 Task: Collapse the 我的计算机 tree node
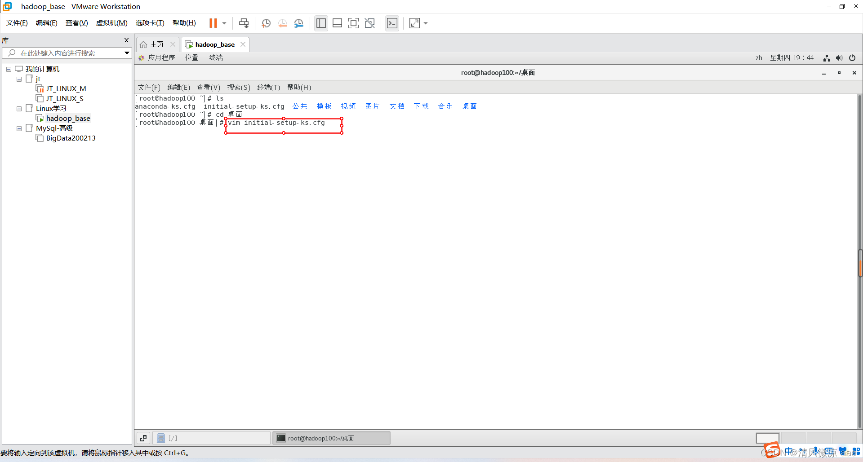(9, 69)
